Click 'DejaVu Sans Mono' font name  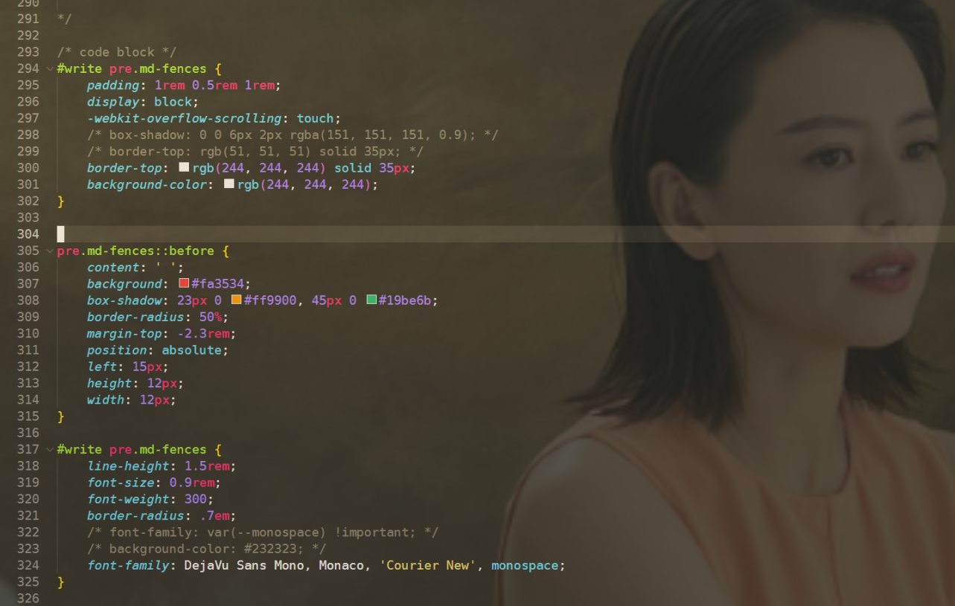click(243, 565)
